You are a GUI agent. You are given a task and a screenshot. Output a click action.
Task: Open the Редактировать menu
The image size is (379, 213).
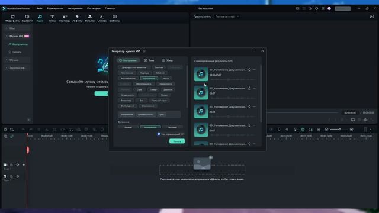(x=55, y=8)
